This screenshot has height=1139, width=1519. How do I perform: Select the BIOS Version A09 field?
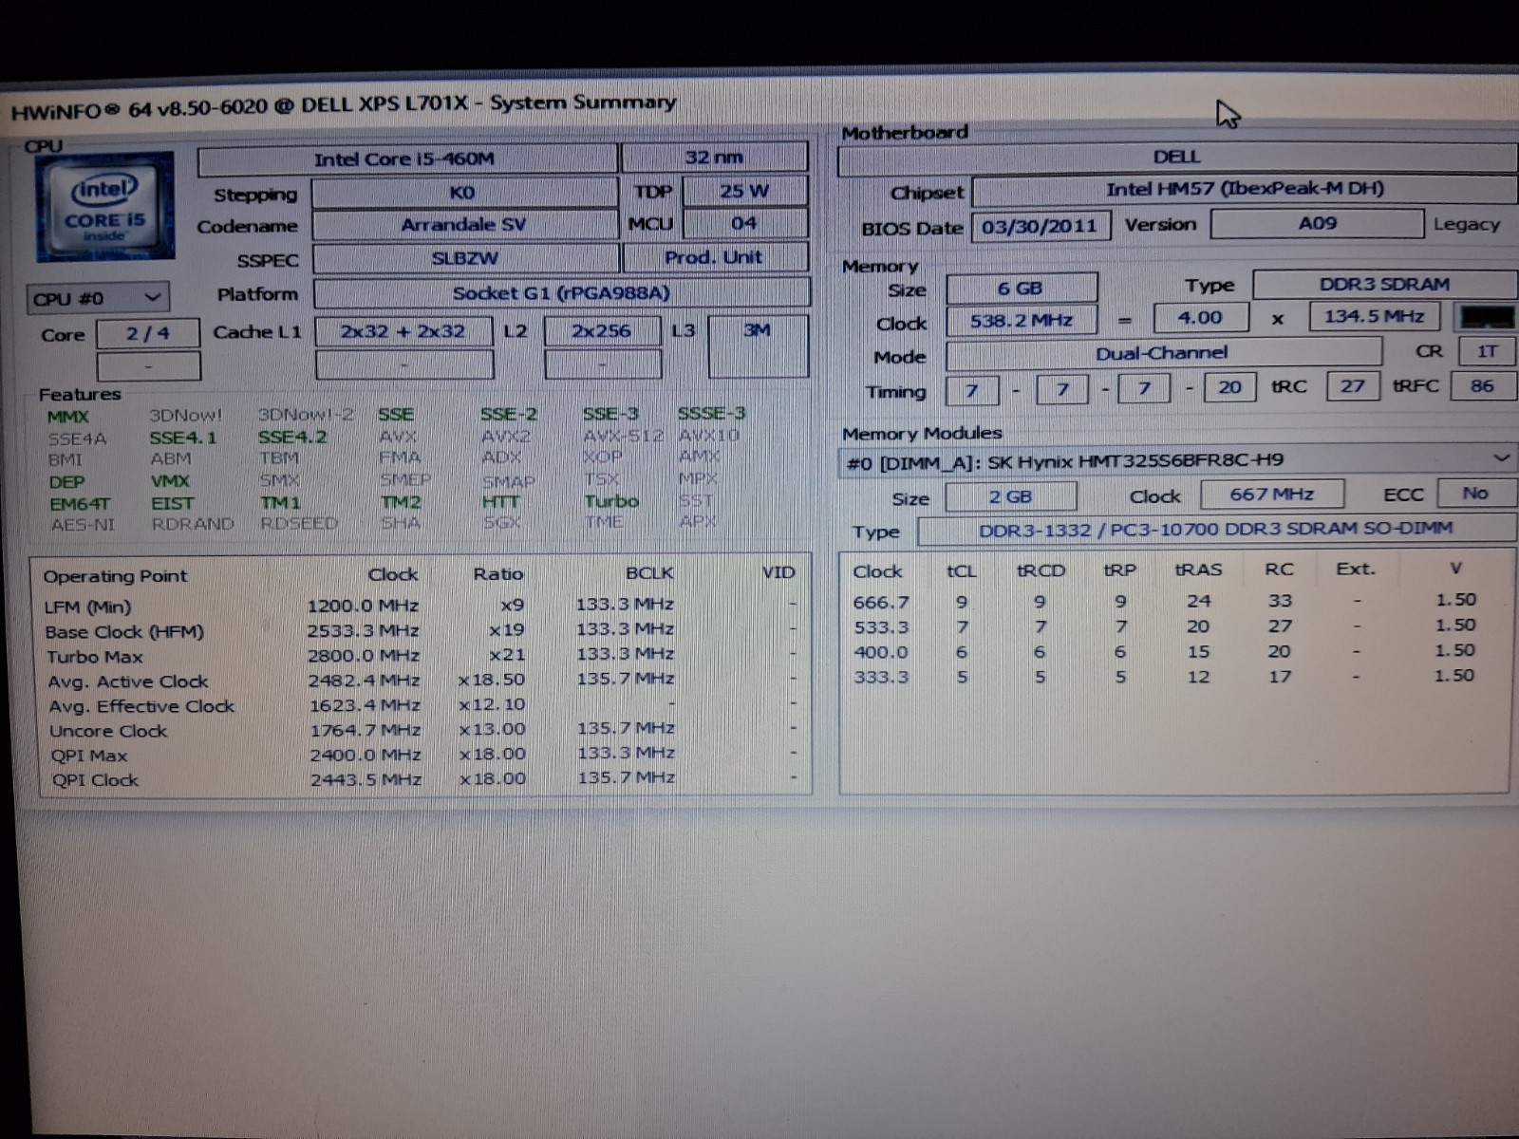pos(1318,223)
